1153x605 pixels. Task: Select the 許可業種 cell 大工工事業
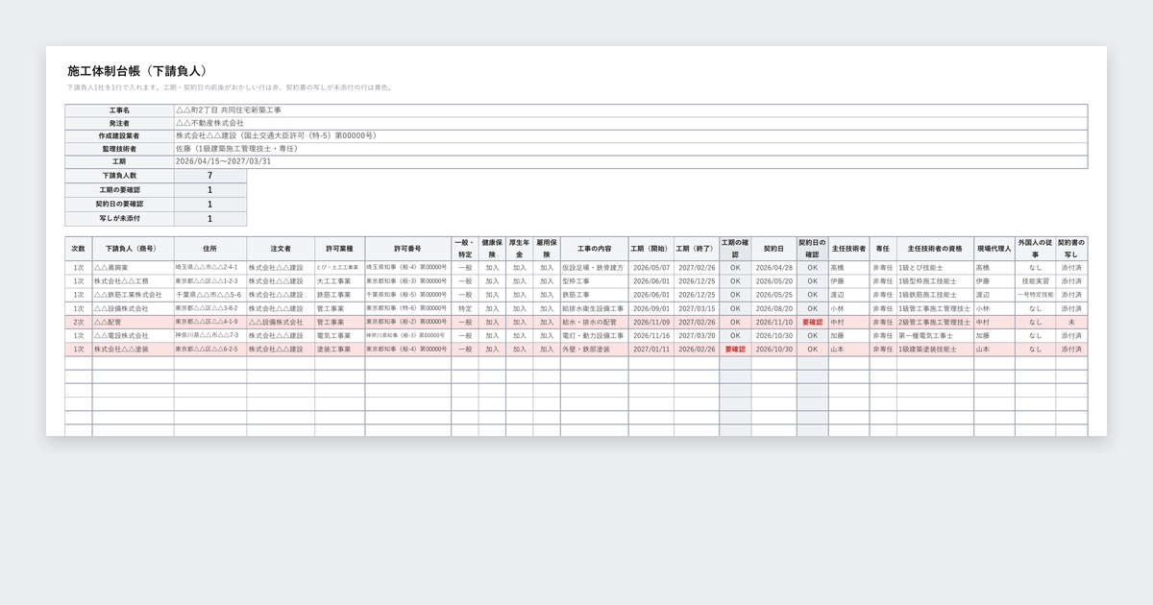point(339,281)
